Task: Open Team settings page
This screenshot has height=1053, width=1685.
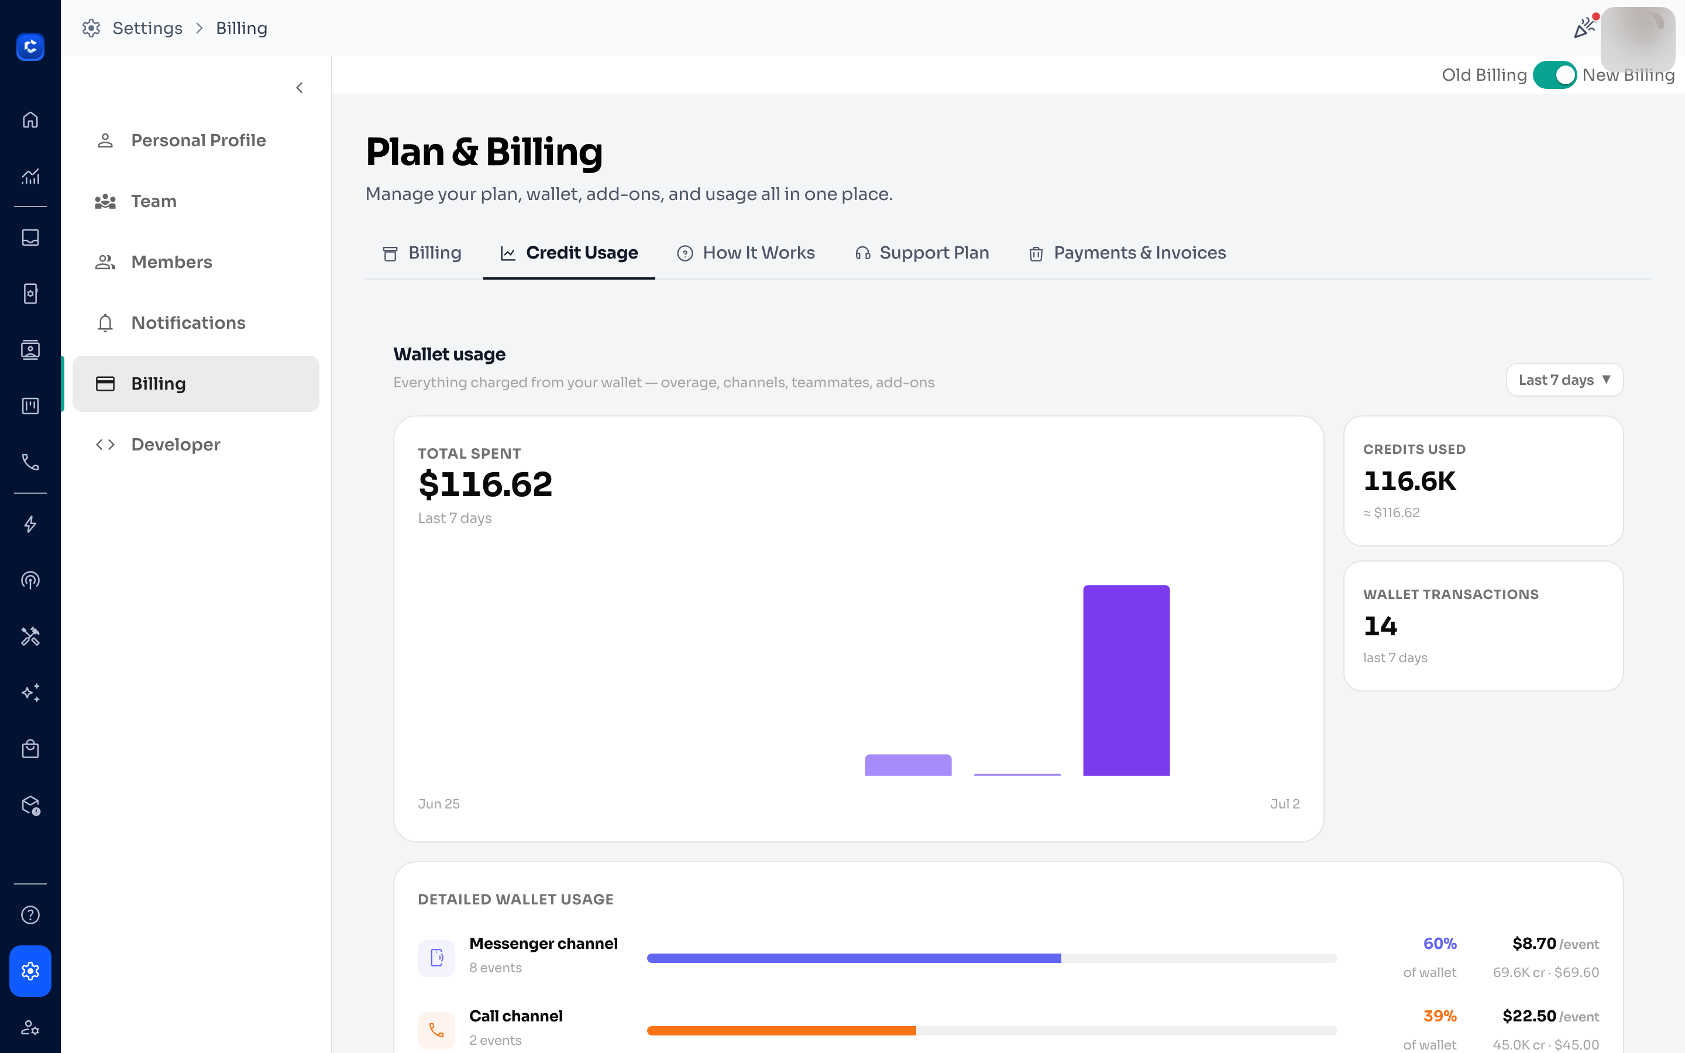Action: point(195,201)
